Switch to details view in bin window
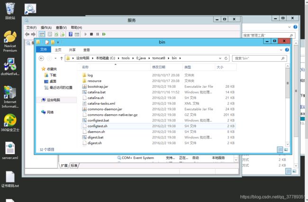 (x=280, y=150)
